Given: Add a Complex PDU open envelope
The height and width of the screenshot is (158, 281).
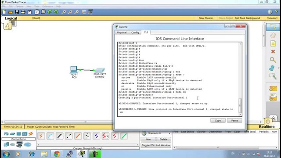Looking at the screenshot, I should [x=273, y=97].
